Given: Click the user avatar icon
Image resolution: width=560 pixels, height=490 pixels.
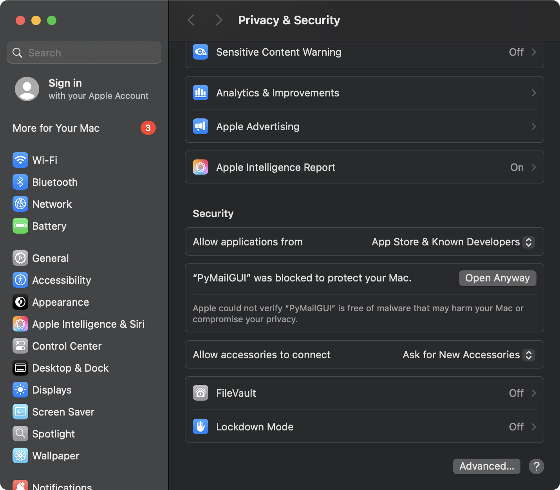Looking at the screenshot, I should point(27,89).
